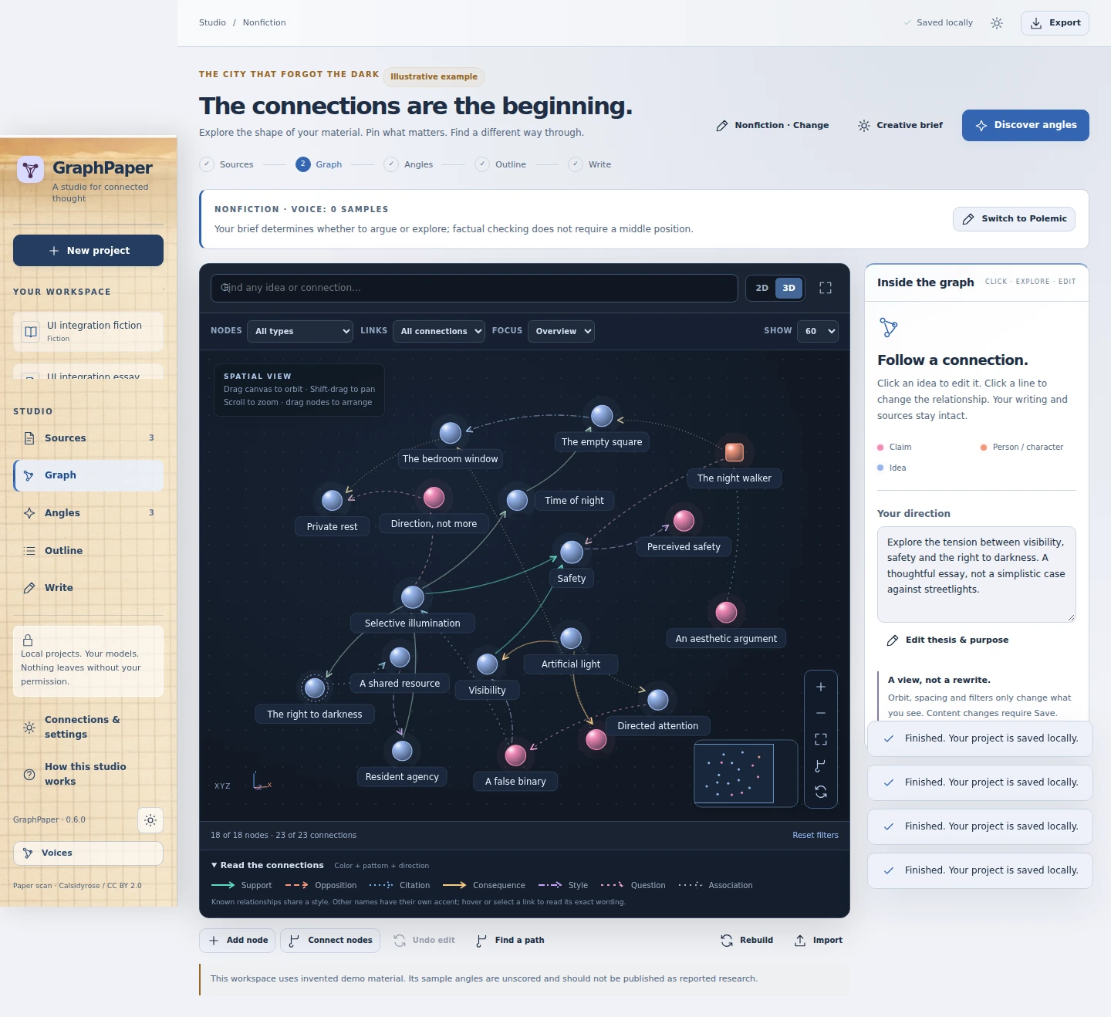Go to the Angles step in progress bar
The image size is (1111, 1017).
point(409,164)
